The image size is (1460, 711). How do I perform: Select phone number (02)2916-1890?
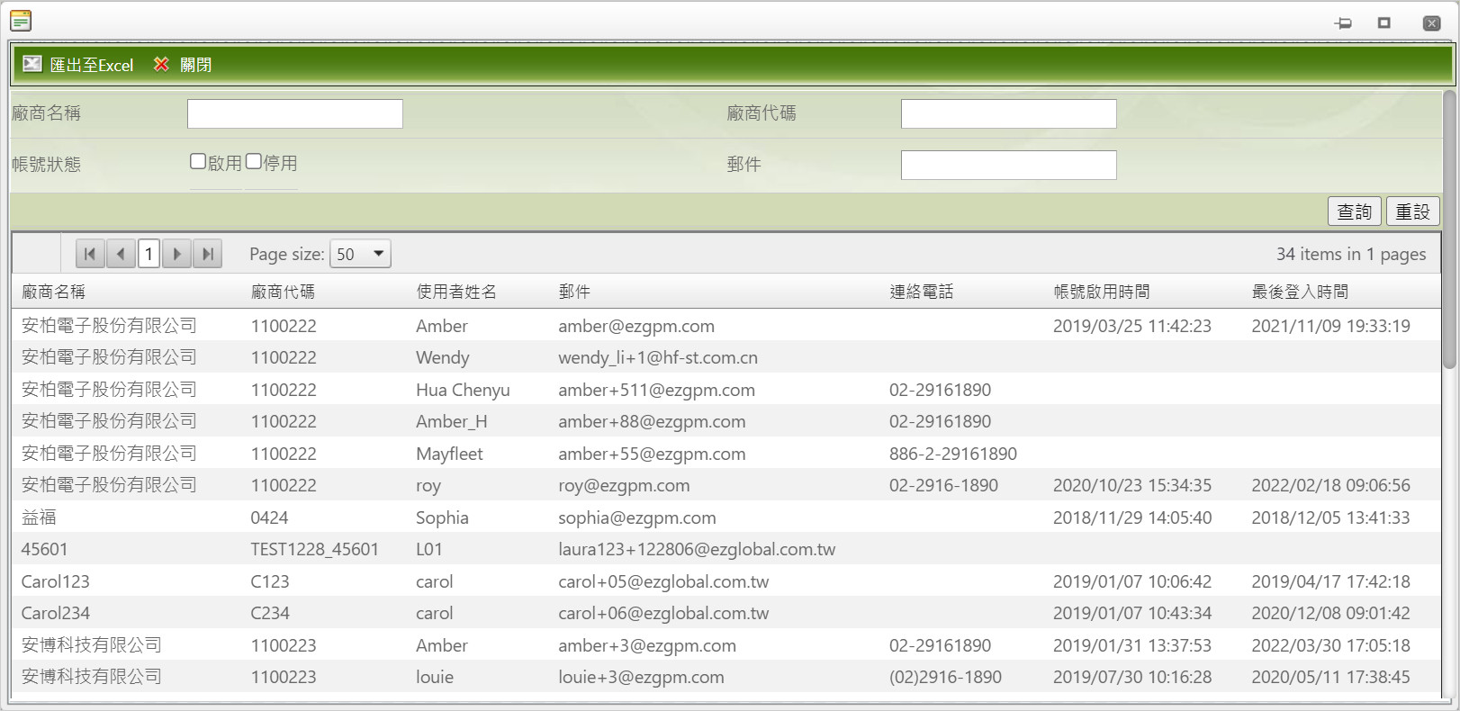(x=945, y=677)
